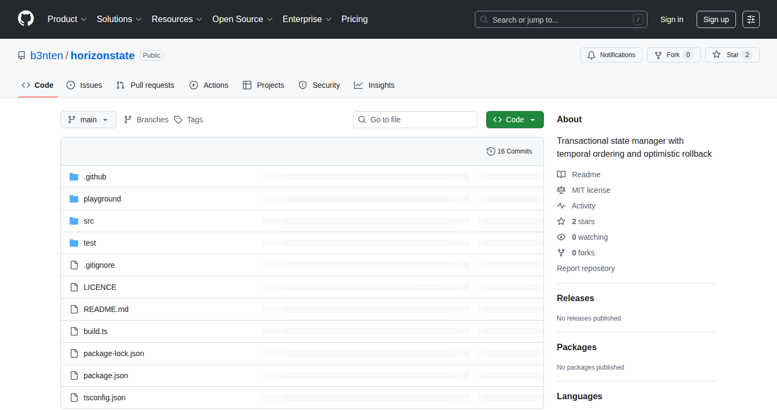
Task: Click Report repository link
Action: [x=585, y=268]
